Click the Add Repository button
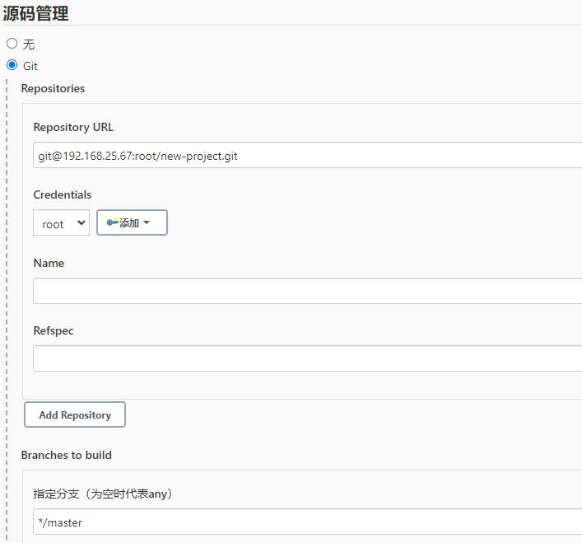Screen dimensions: 582x543 point(75,414)
